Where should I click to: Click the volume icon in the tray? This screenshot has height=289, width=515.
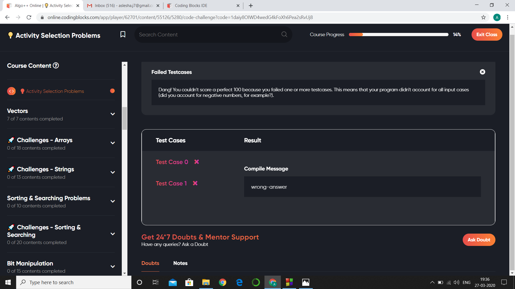coord(456,282)
